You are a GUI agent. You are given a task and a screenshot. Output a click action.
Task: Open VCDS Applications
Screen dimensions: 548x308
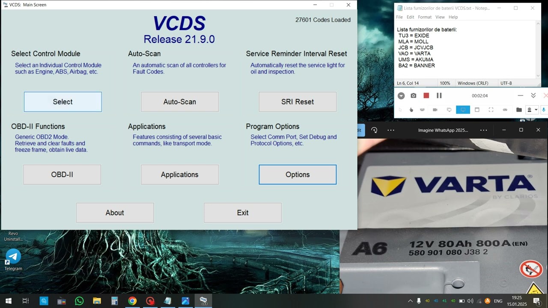(x=180, y=175)
